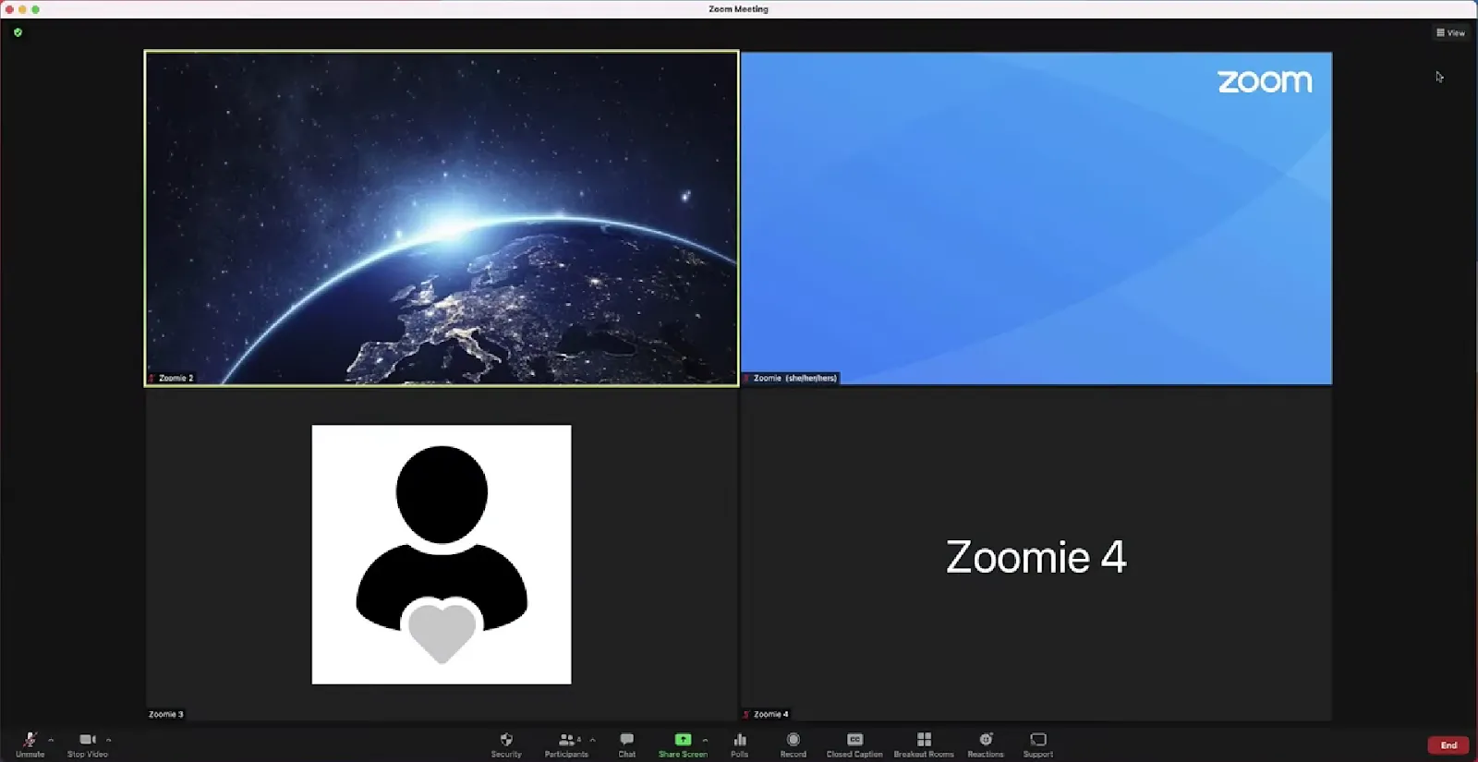This screenshot has width=1478, height=762.
Task: Open audio options arrow next to Unmute
Action: tap(51, 740)
